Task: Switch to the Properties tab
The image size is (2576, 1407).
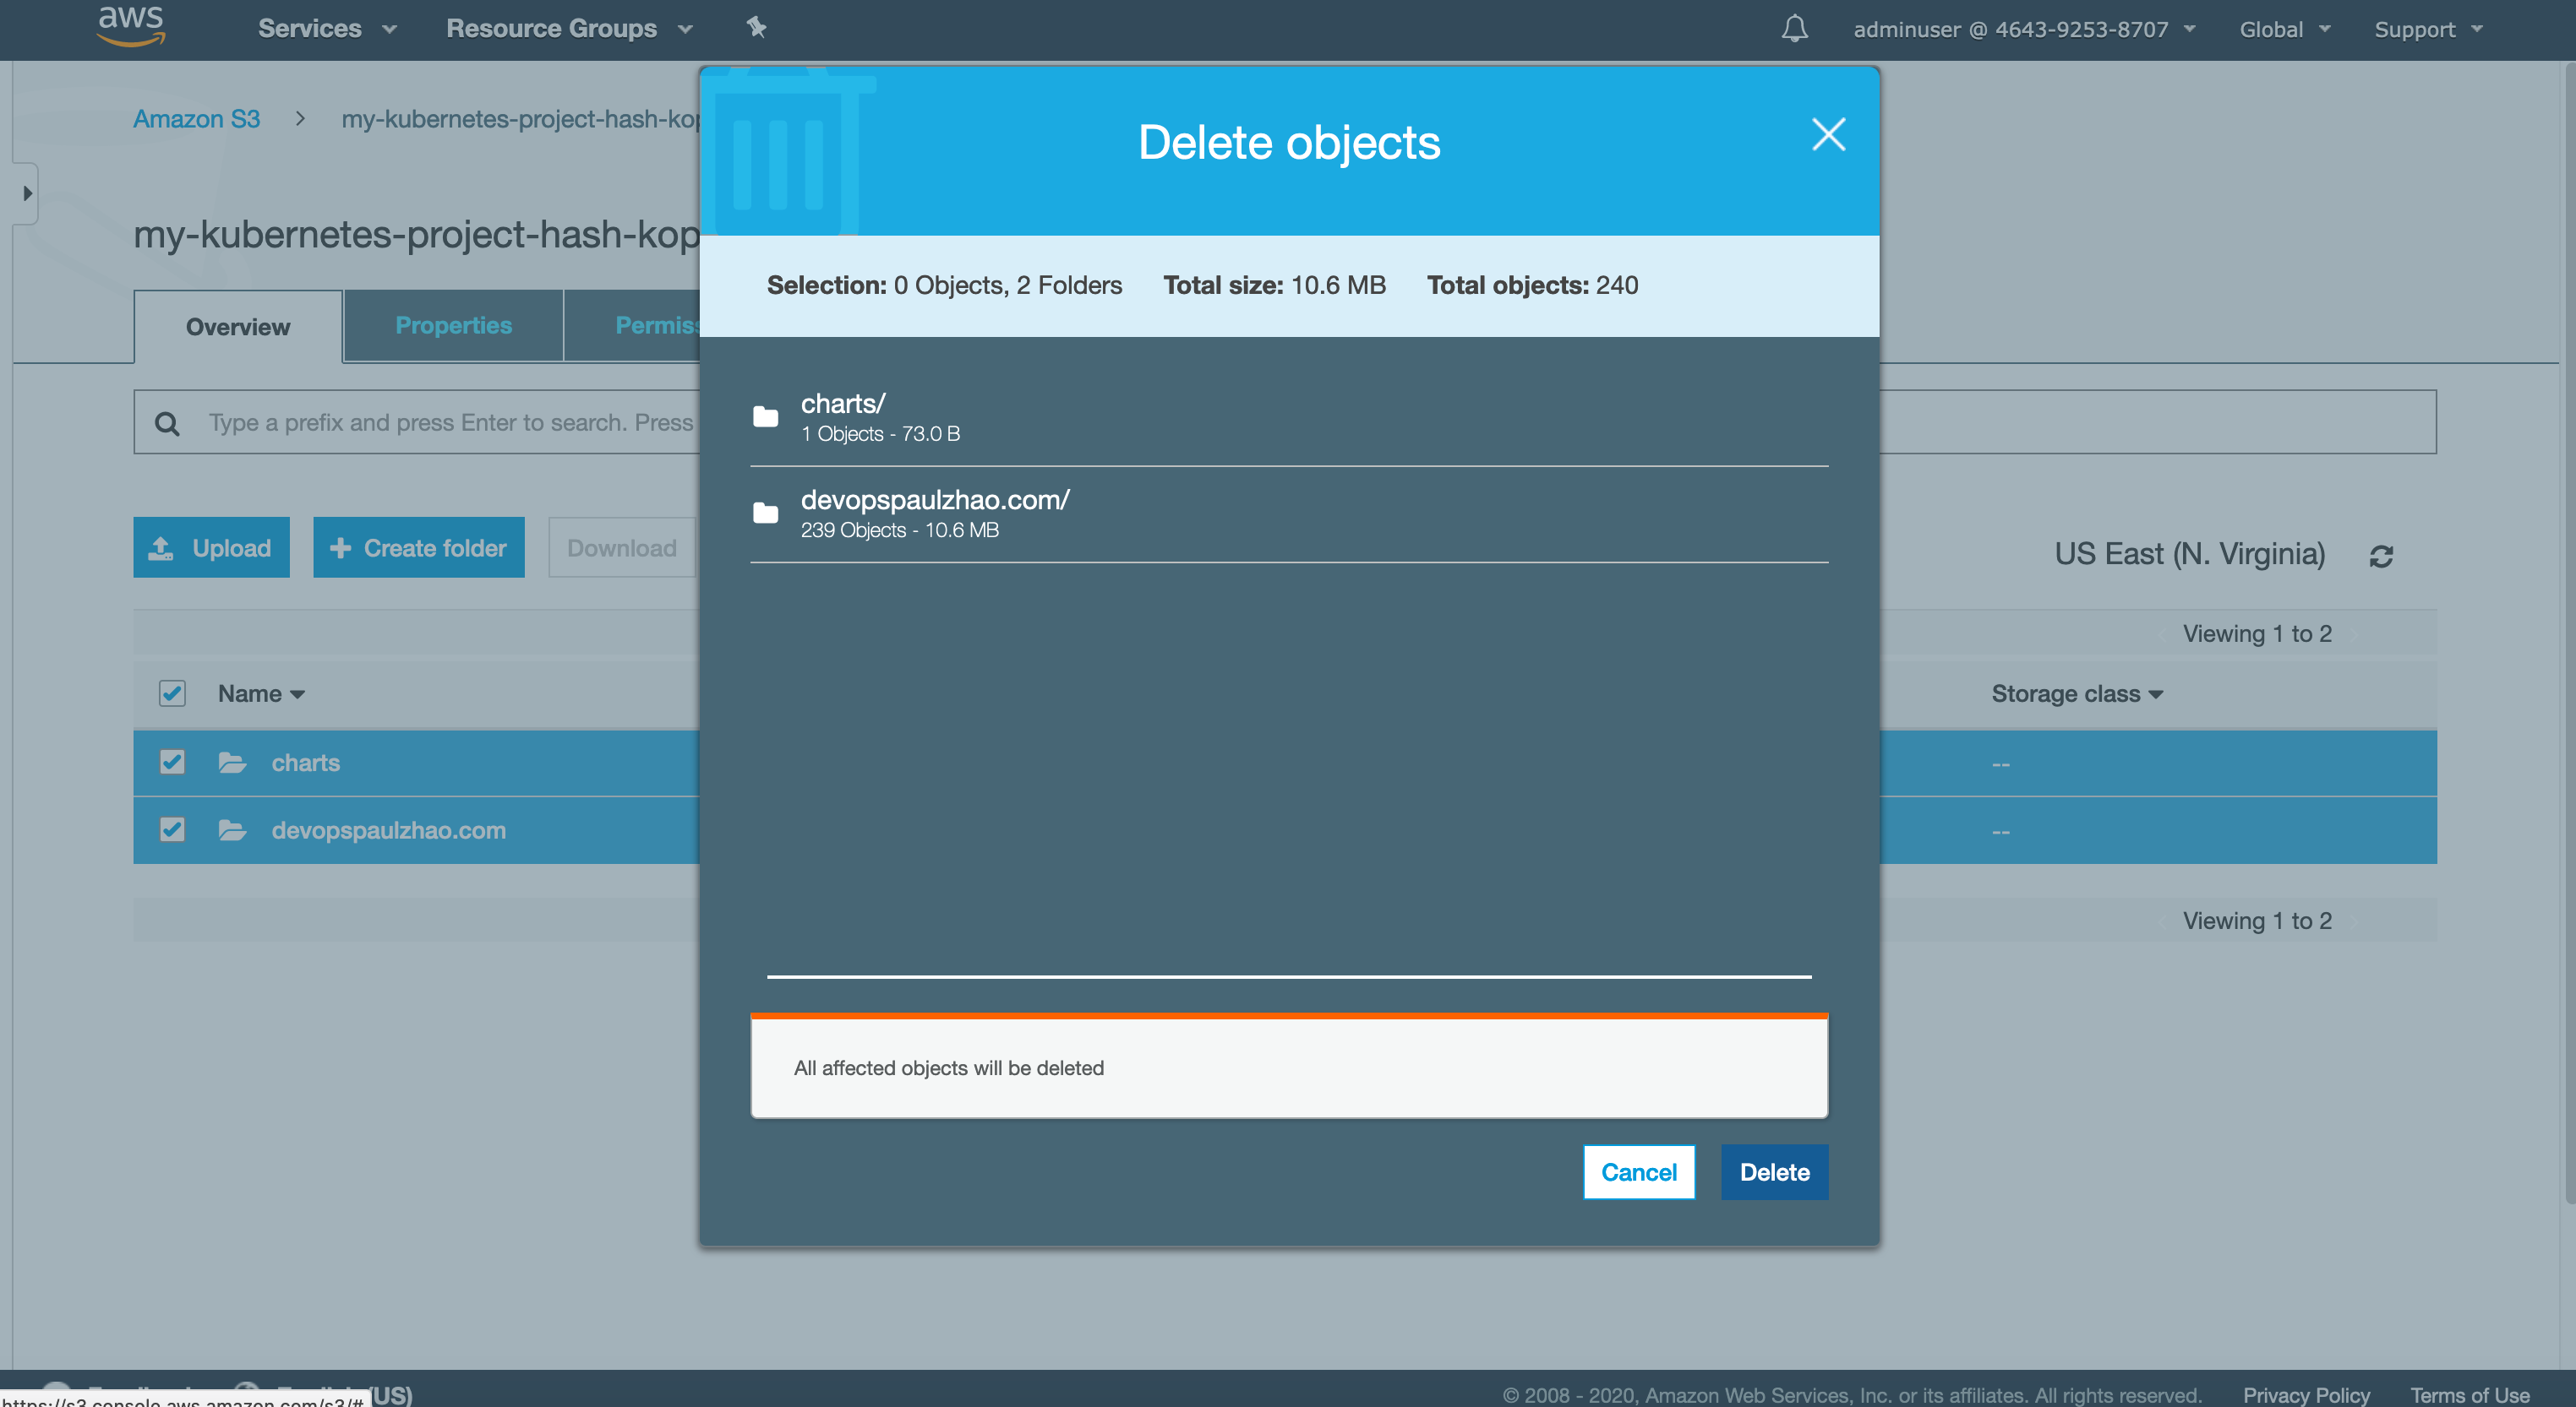Action: tap(453, 326)
